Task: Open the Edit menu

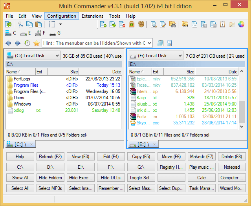Action: click(x=22, y=16)
